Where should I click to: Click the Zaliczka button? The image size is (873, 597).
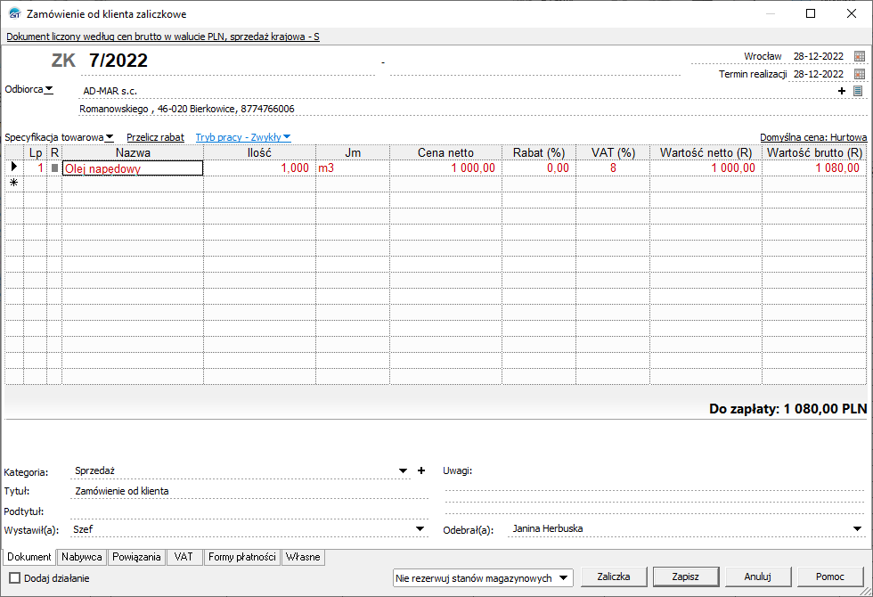(x=614, y=577)
